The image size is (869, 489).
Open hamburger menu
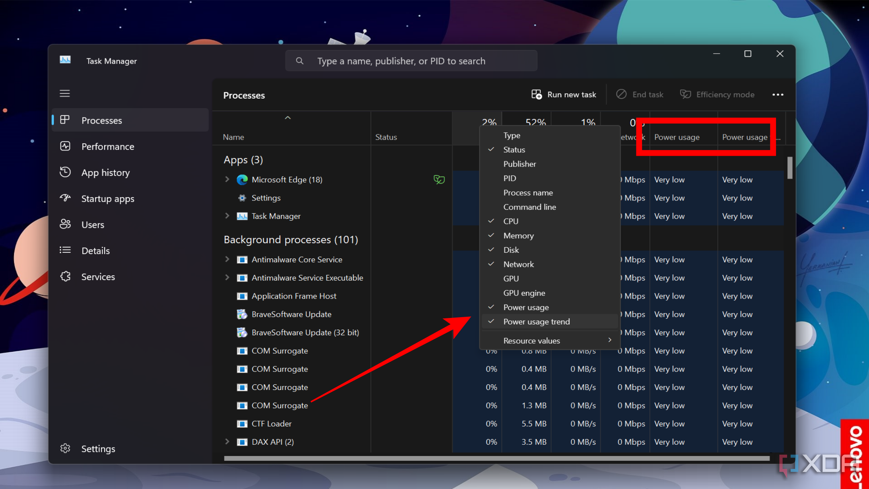[x=64, y=93]
